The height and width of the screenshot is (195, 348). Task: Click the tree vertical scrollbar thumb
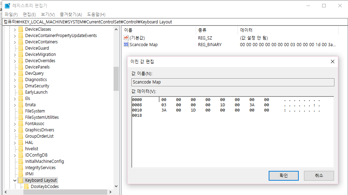click(x=116, y=79)
